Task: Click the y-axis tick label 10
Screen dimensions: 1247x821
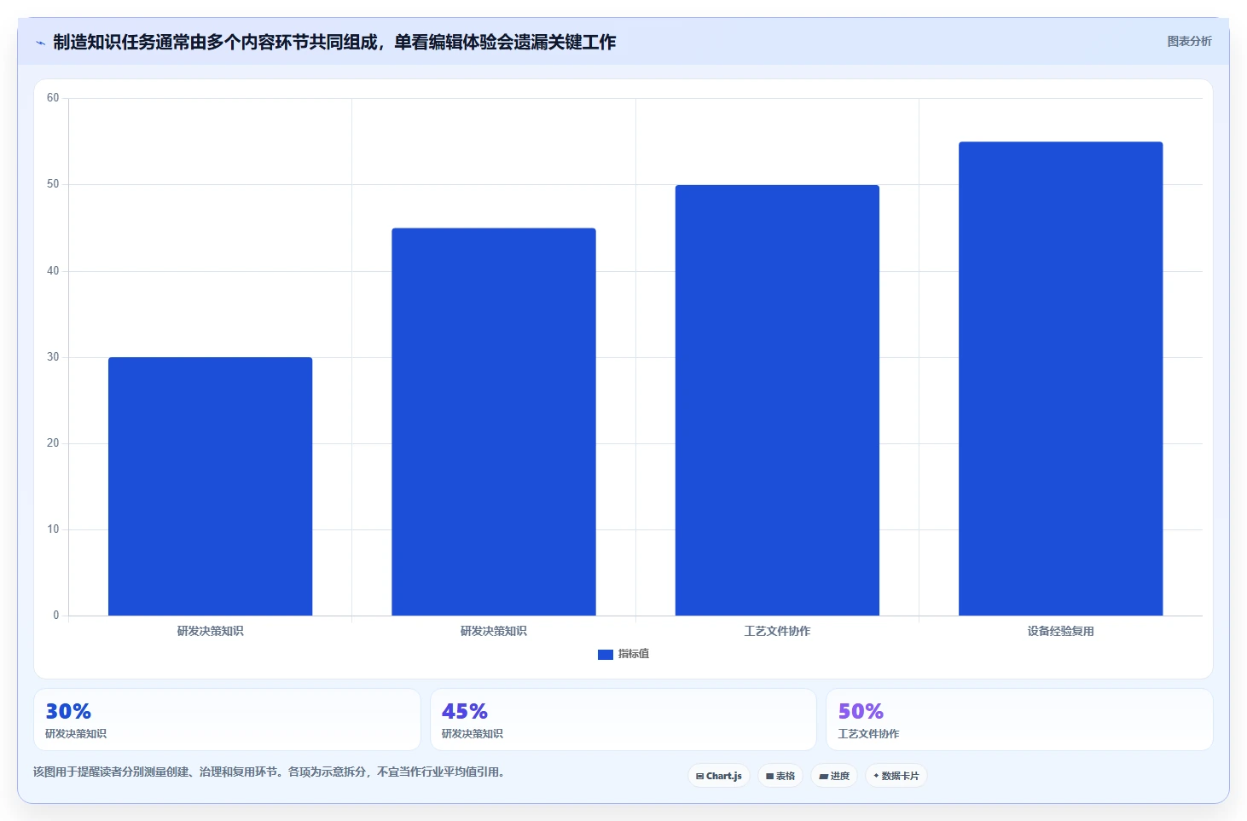Action: tap(53, 529)
